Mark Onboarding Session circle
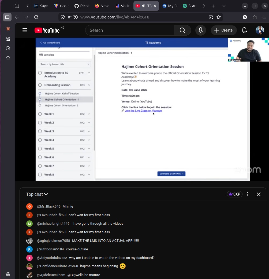This screenshot has height=279, width=269. tap(40, 85)
